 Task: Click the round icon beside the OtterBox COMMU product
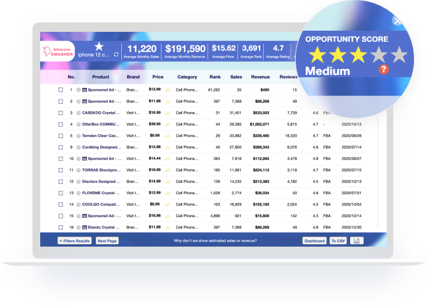[79, 124]
